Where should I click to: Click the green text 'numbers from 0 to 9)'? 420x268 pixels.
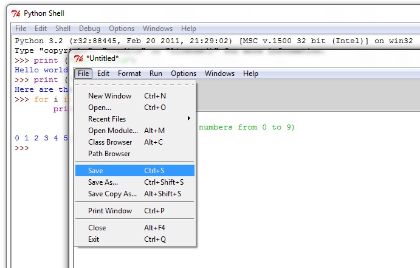click(x=246, y=127)
